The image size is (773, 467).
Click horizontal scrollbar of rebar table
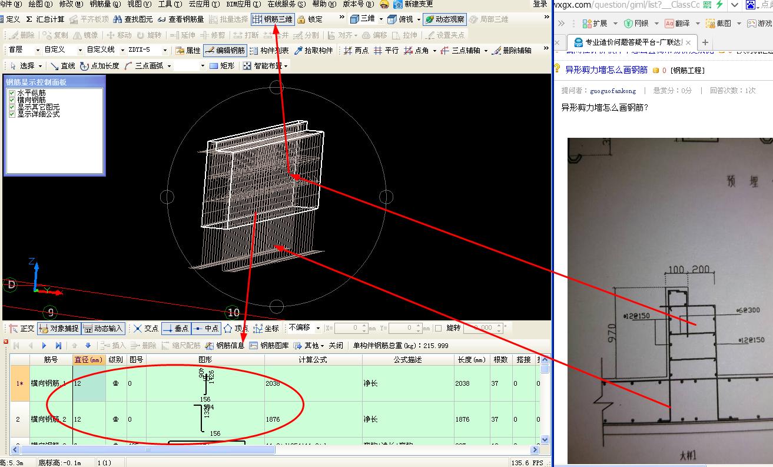147,449
